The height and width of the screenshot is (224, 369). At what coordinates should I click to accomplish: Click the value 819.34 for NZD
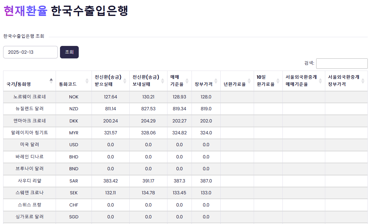point(179,109)
